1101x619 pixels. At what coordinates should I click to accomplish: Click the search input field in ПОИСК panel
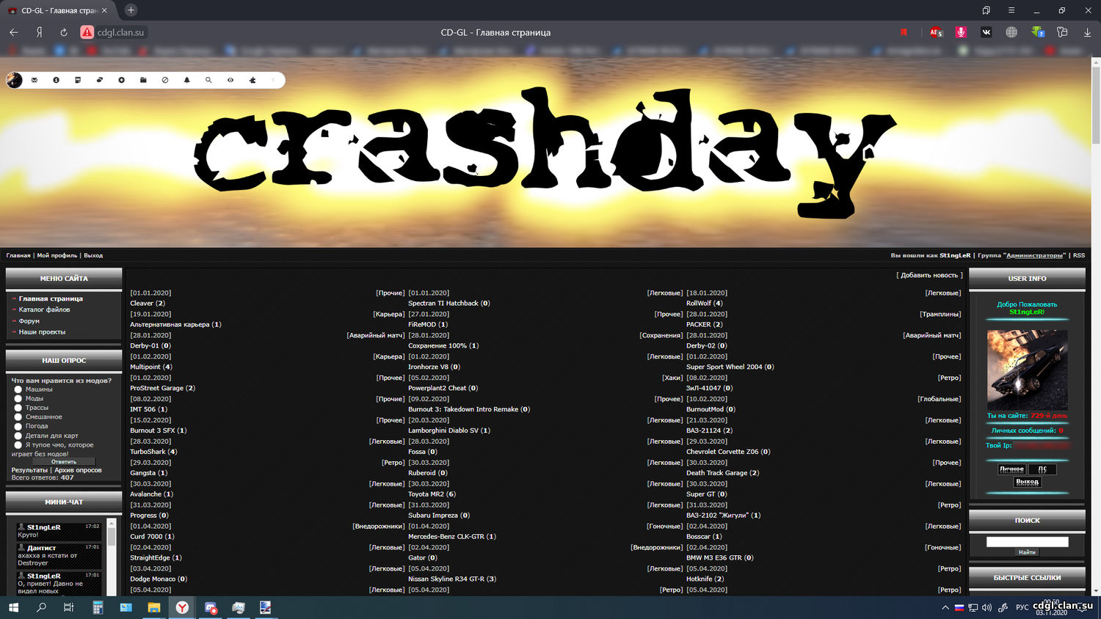1027,542
